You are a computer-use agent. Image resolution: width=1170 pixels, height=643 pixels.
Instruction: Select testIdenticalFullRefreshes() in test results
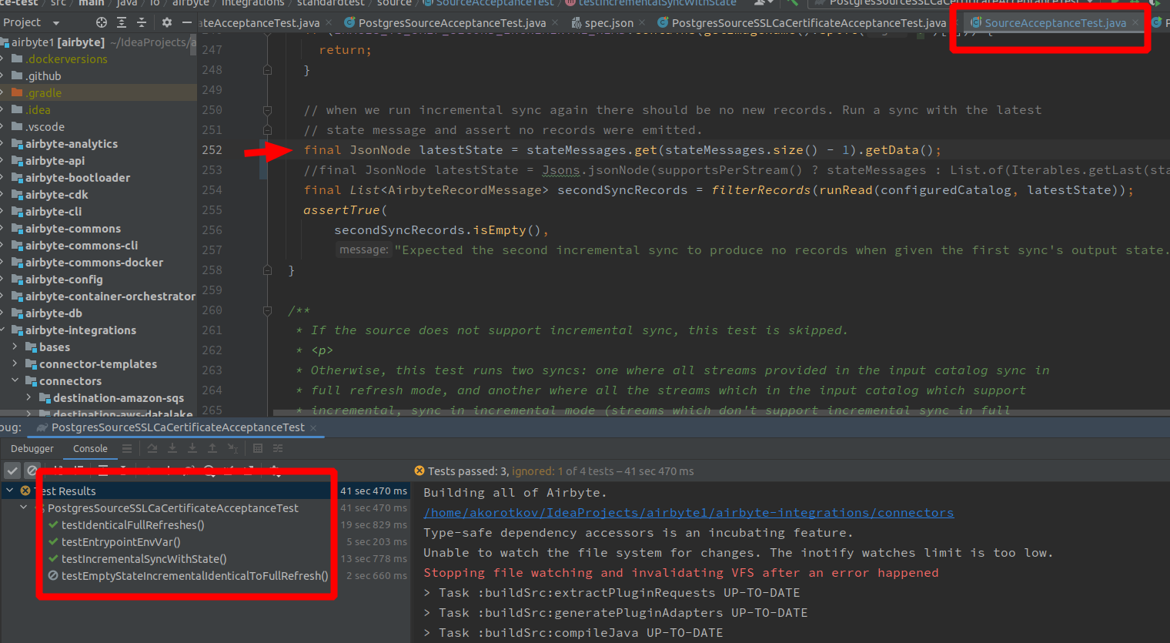click(x=133, y=525)
